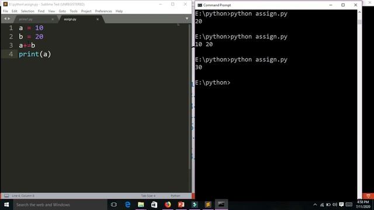This screenshot has width=374, height=210.
Task: Open the green taskbar app beside PowerPoint
Action: pyautogui.click(x=195, y=205)
